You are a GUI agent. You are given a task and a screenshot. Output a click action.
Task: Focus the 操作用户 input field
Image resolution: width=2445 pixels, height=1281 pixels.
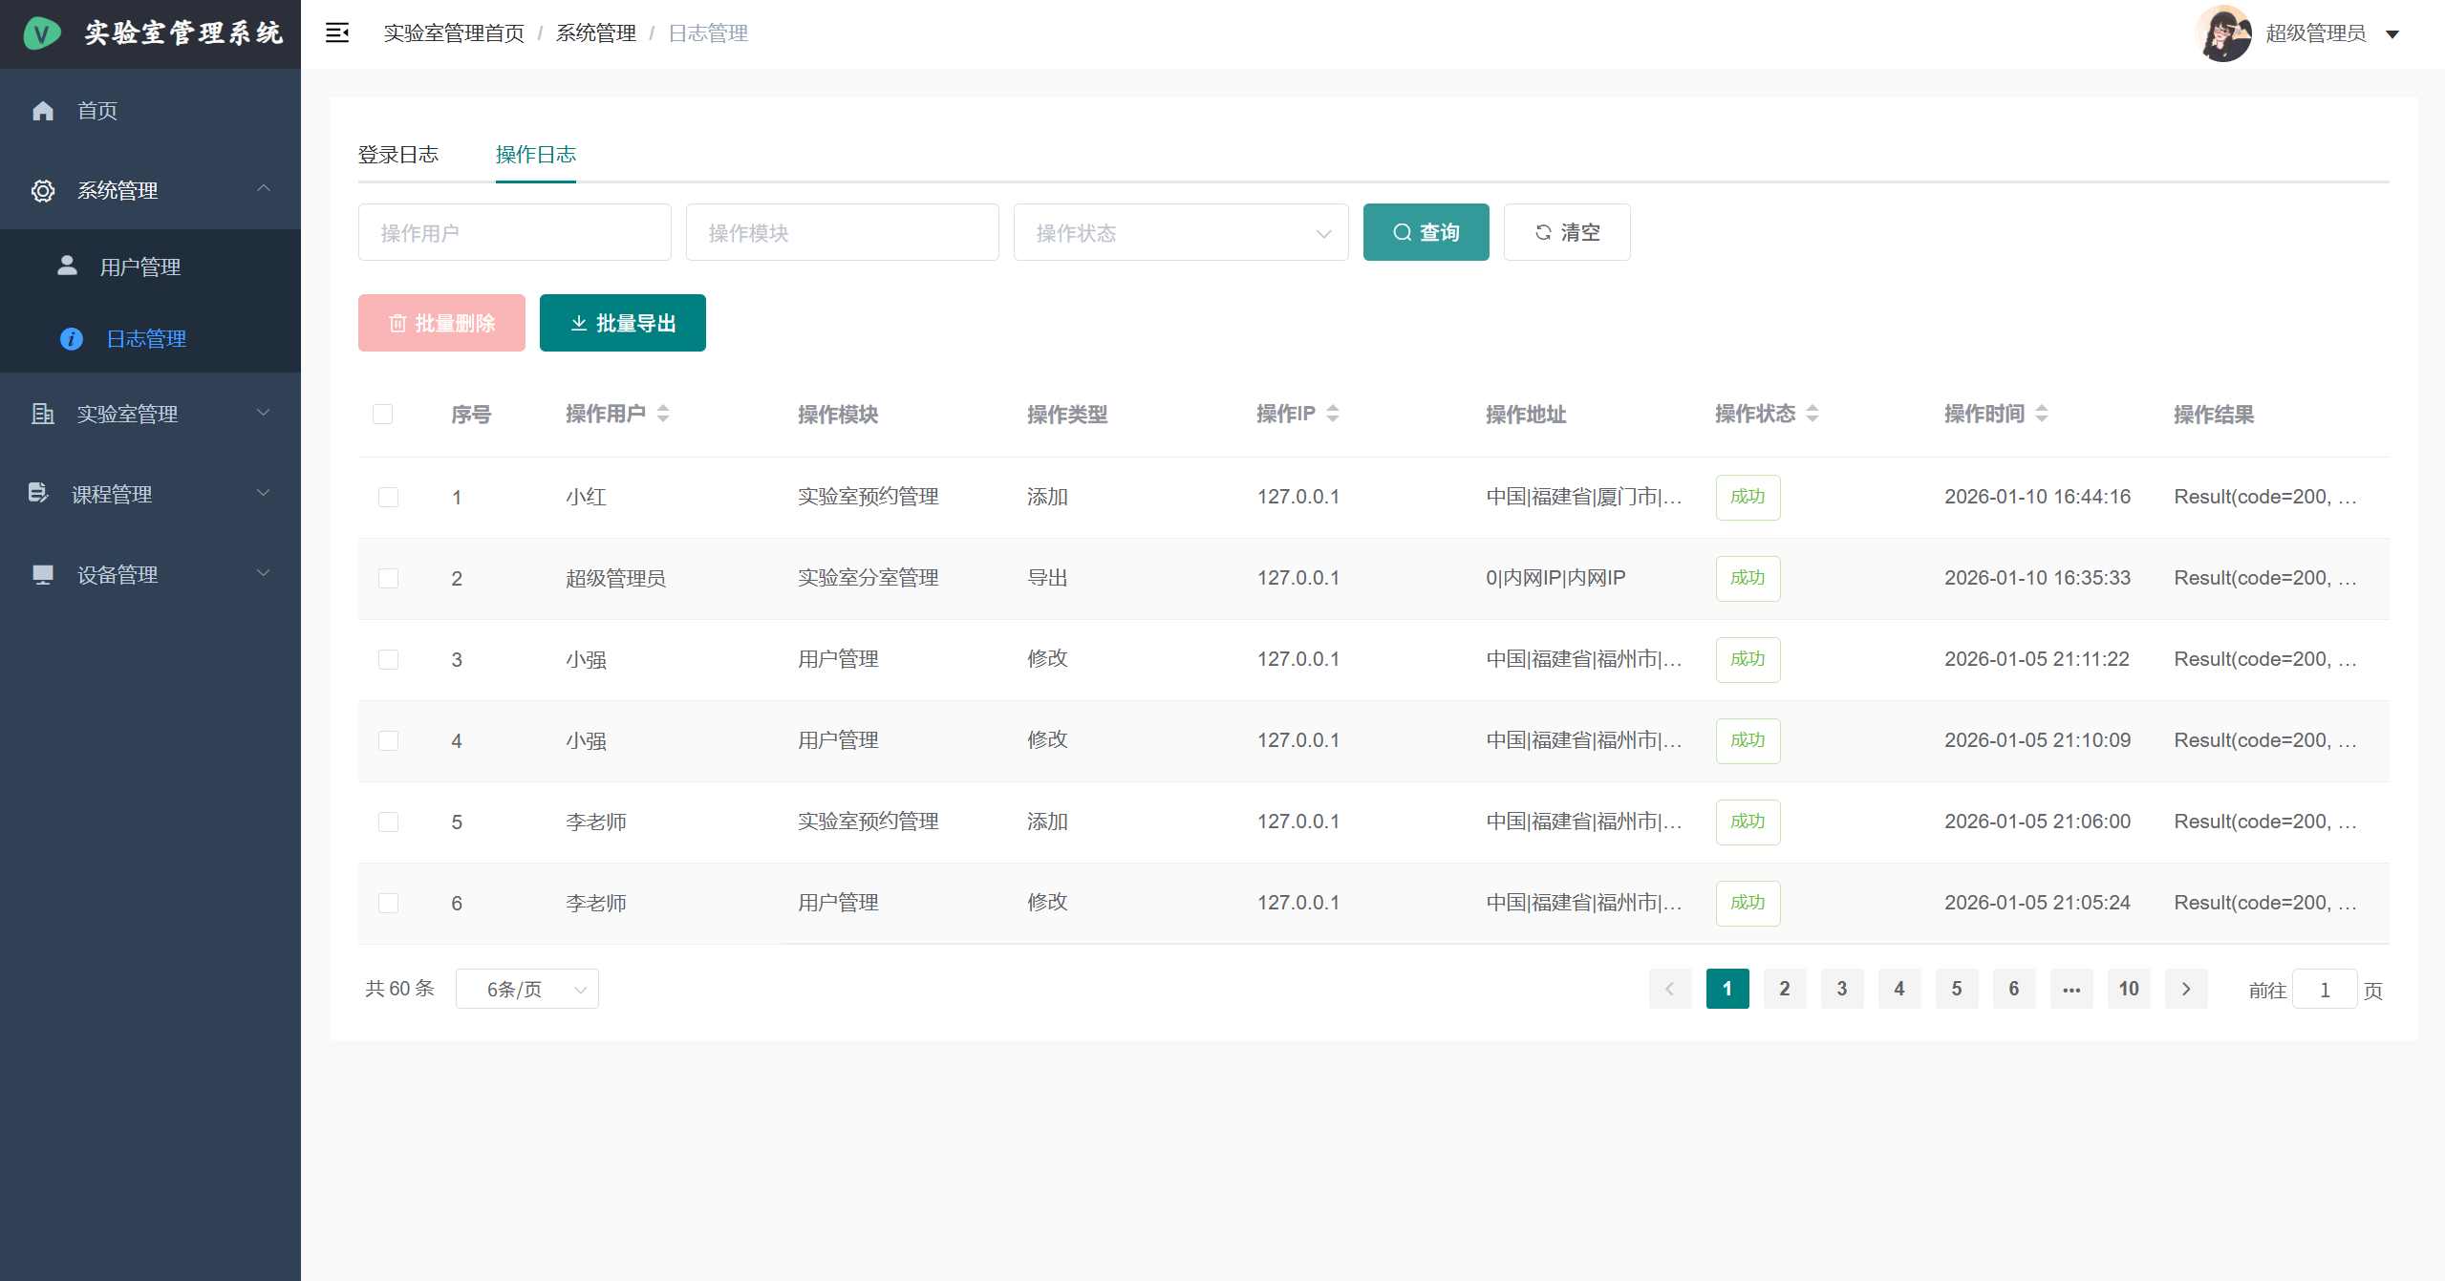tap(514, 232)
